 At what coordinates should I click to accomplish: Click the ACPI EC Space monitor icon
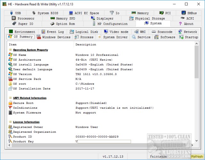(x=71, y=13)
